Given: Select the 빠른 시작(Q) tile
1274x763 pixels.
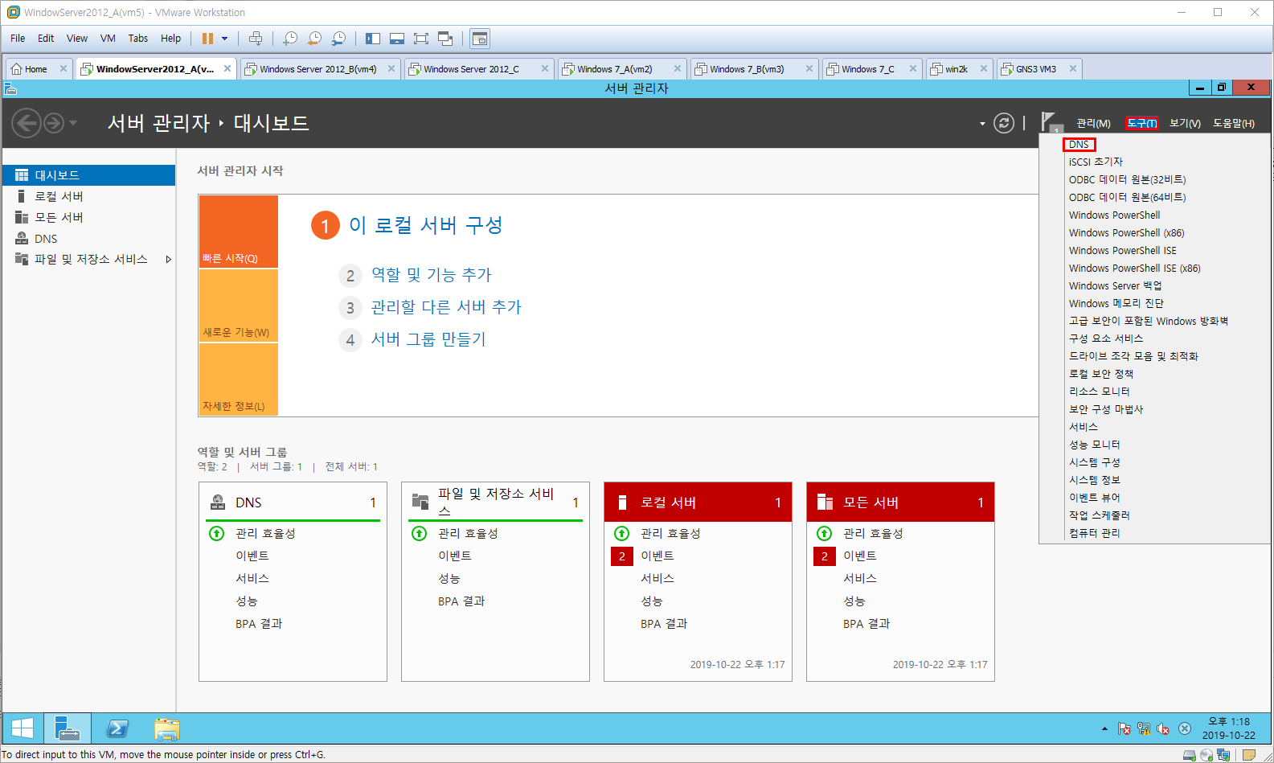Looking at the screenshot, I should pos(239,232).
